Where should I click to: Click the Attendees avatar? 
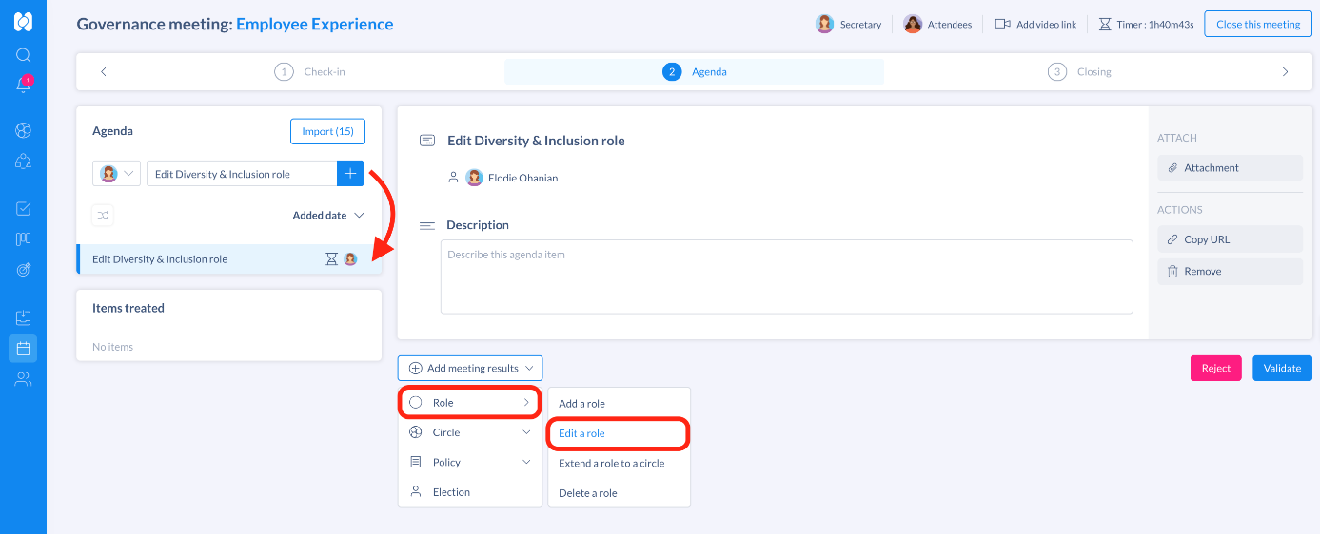(x=913, y=24)
